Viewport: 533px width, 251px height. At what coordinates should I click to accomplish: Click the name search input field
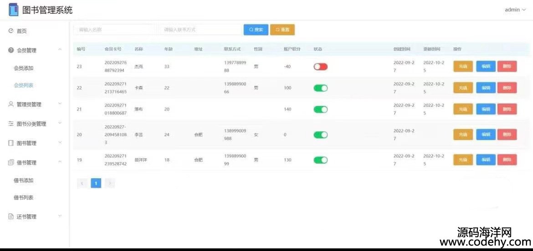pos(114,30)
